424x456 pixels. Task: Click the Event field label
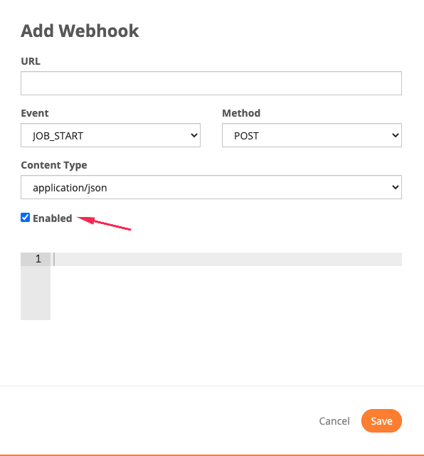pos(35,113)
